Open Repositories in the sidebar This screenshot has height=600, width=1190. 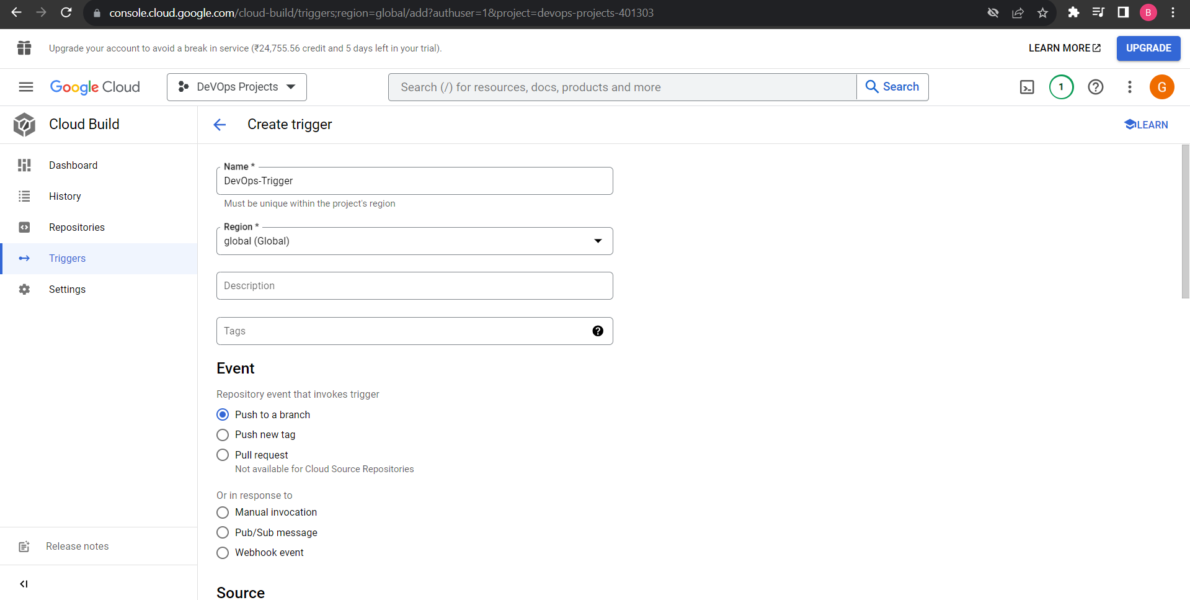click(99, 227)
